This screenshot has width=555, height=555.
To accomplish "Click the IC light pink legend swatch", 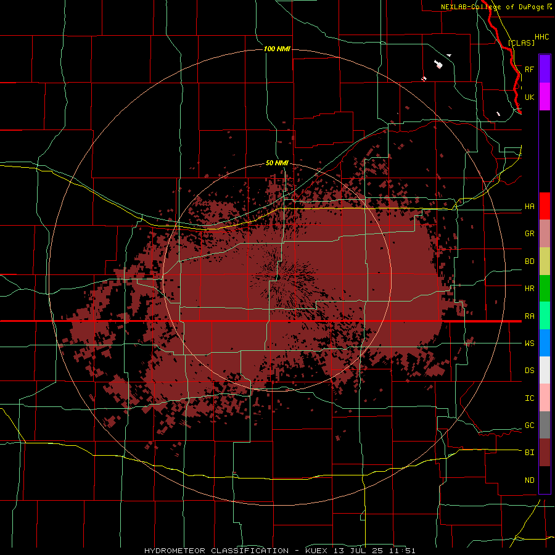I will coord(545,398).
